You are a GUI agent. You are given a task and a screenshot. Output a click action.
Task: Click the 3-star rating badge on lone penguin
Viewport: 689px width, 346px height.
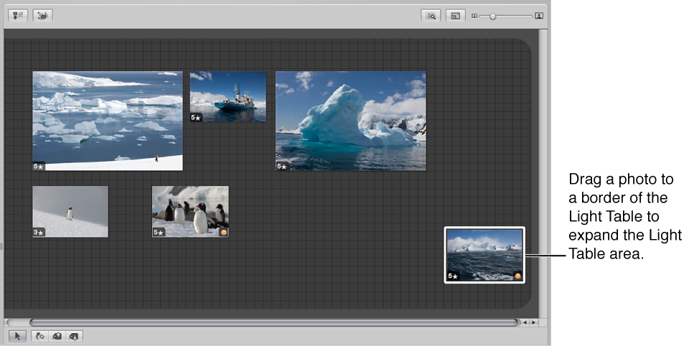point(39,233)
